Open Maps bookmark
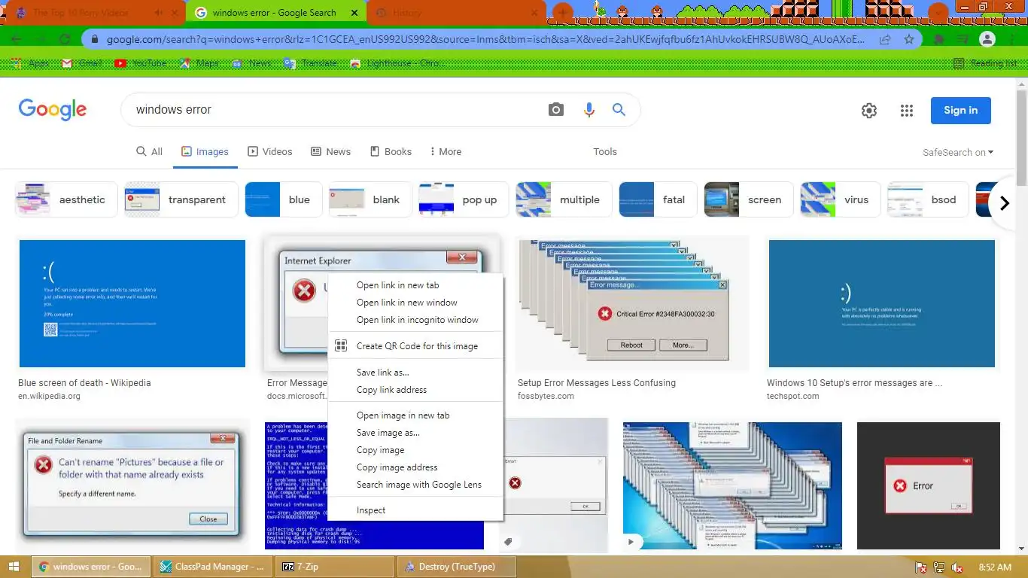The height and width of the screenshot is (578, 1028). [199, 63]
